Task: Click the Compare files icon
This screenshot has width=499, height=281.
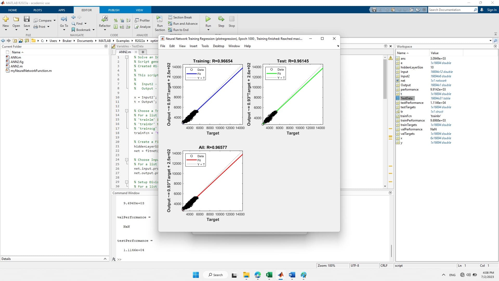Action: point(36,20)
